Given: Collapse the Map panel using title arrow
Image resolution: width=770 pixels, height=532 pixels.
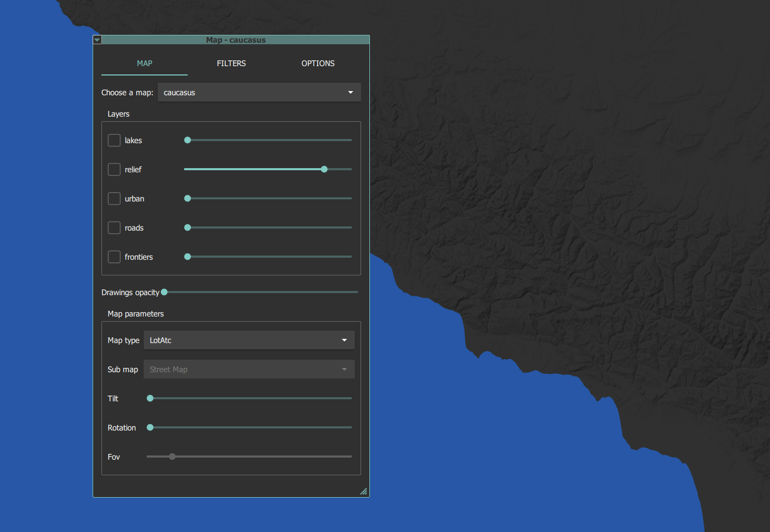Looking at the screenshot, I should [97, 40].
